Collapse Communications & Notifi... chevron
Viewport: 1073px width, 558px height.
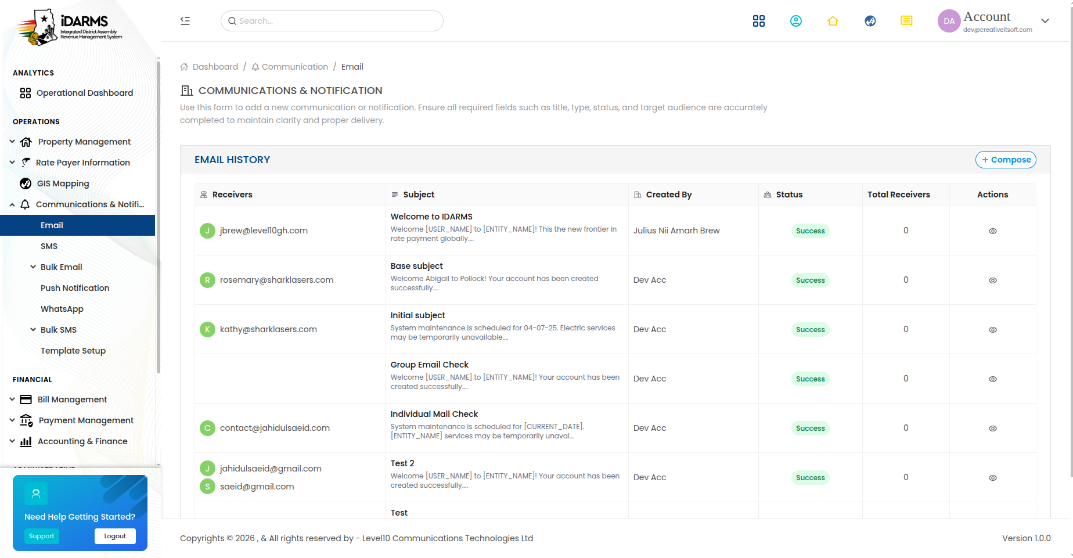pos(12,204)
